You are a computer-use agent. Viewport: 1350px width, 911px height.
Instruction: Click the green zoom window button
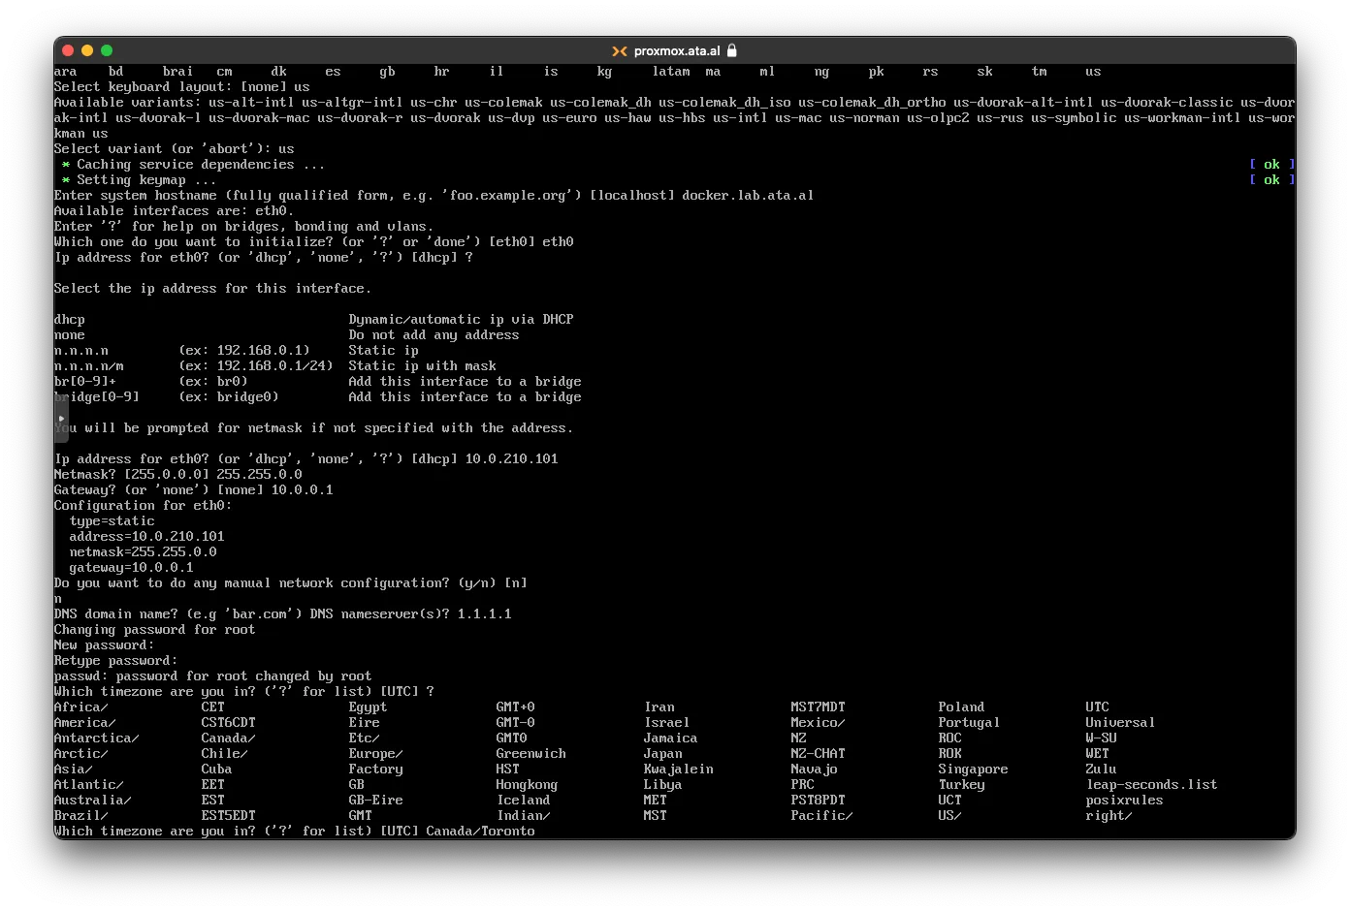coord(107,50)
